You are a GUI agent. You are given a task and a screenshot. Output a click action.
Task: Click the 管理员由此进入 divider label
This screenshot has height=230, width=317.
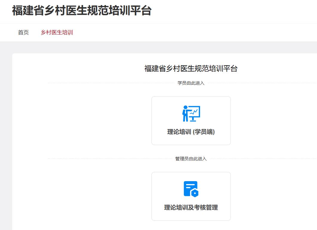pos(191,159)
